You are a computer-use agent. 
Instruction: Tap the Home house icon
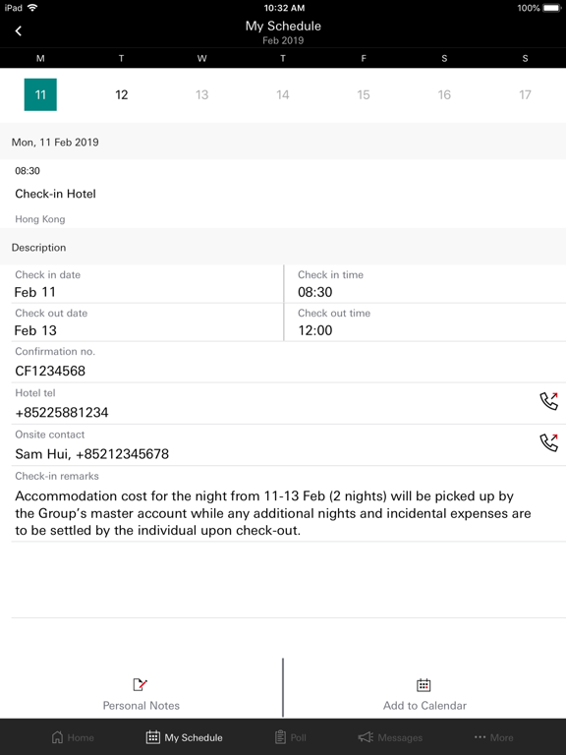(x=57, y=737)
